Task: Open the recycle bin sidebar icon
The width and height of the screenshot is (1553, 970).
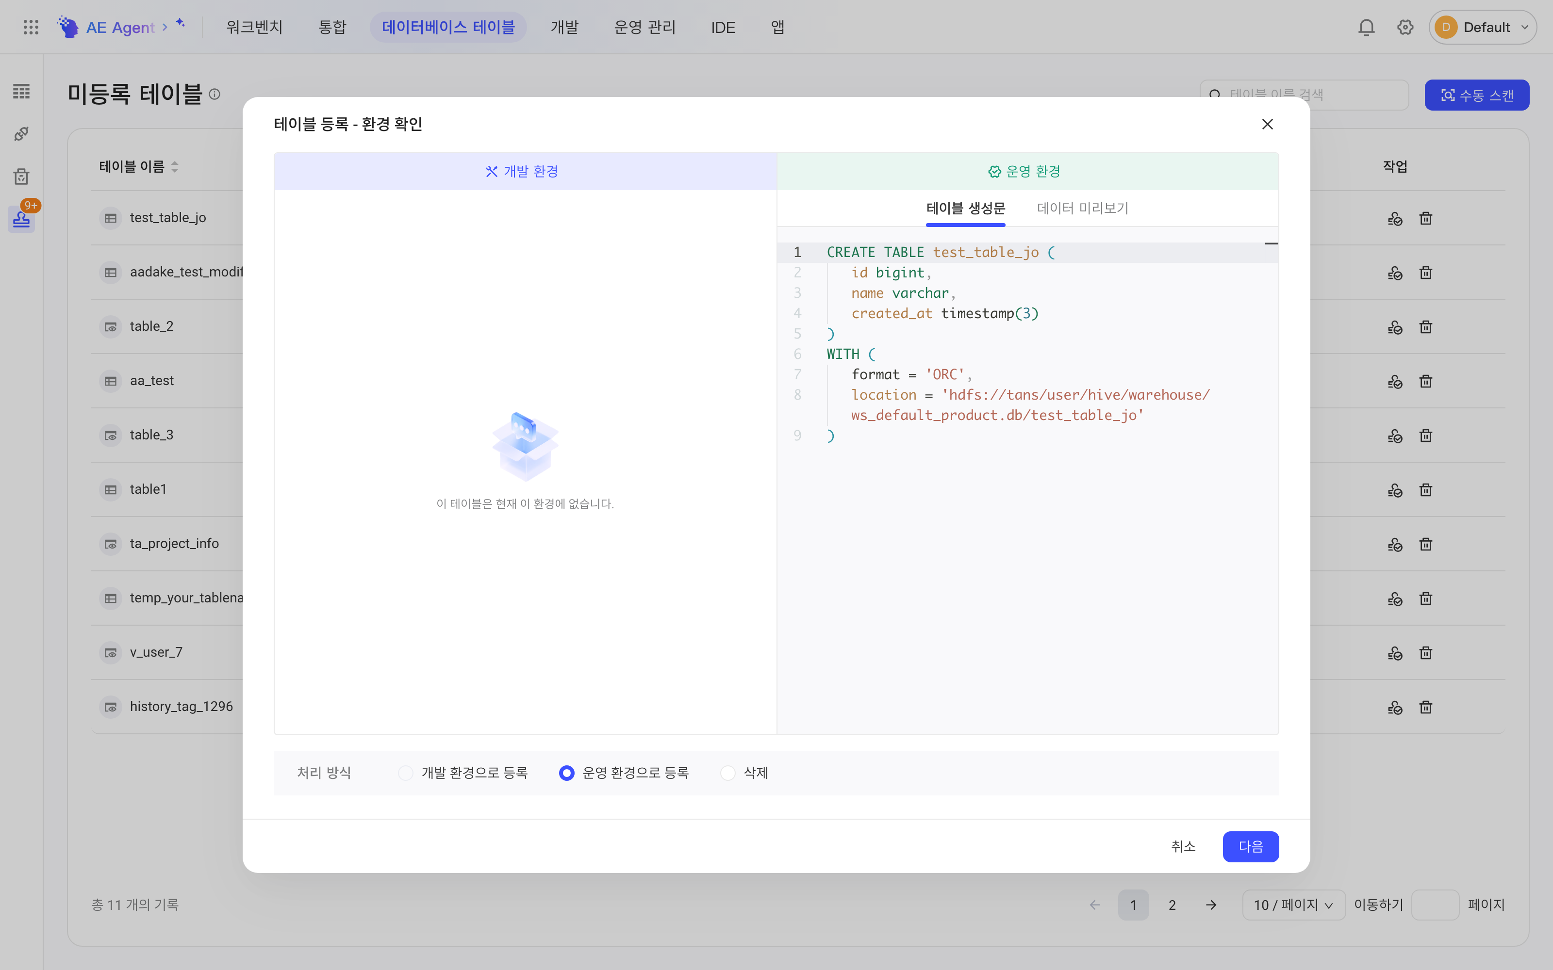Action: 21,177
